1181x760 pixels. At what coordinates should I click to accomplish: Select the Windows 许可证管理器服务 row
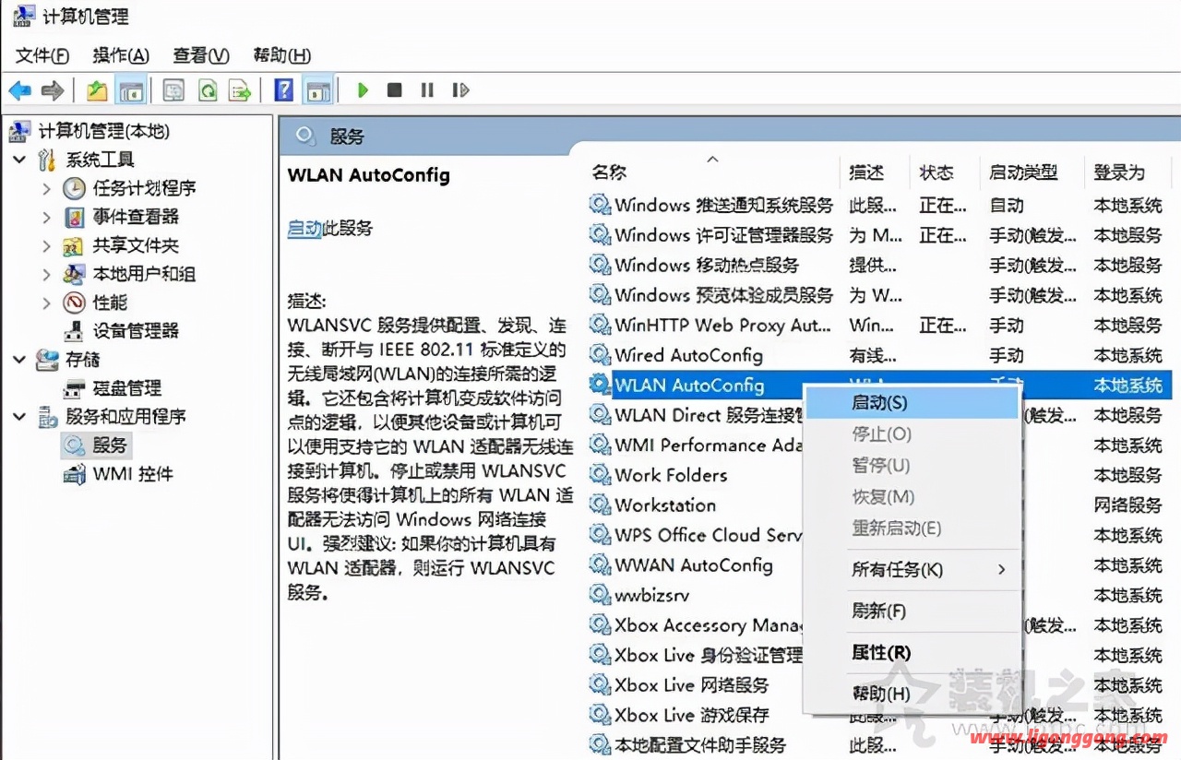point(879,235)
